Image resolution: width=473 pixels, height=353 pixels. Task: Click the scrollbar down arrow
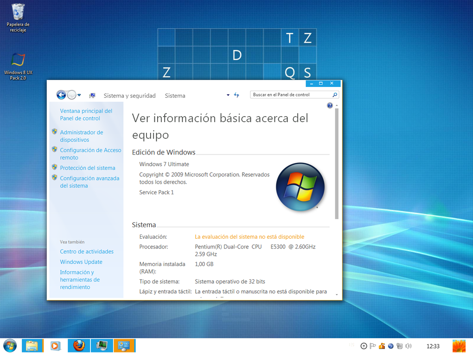[x=337, y=295]
